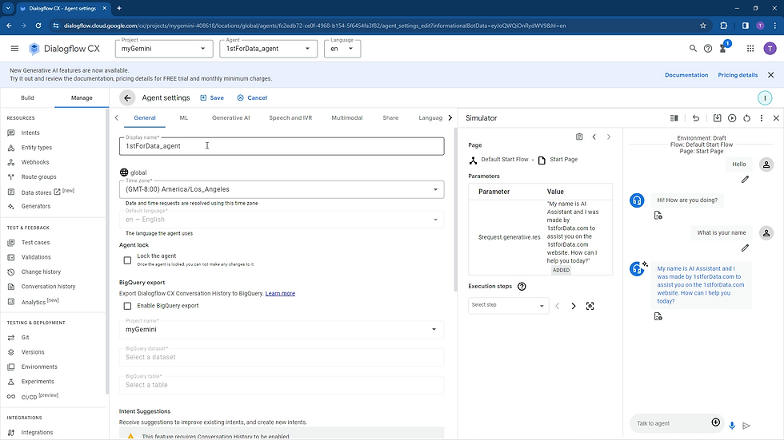Open Project name myGemini dropdown
Screen dimensions: 784x440
coord(282,329)
